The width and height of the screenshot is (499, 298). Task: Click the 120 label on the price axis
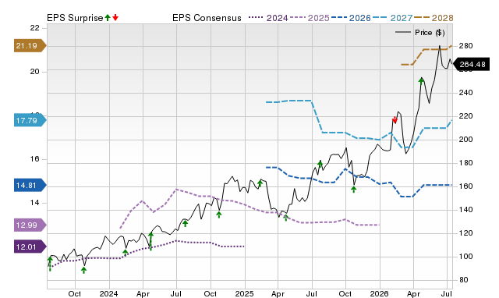click(465, 233)
